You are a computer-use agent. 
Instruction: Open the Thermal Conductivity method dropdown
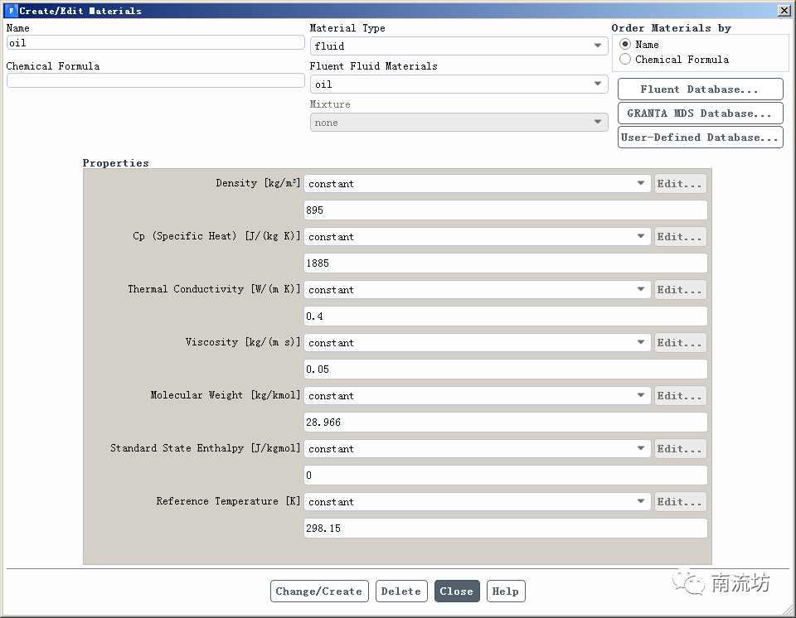click(477, 290)
